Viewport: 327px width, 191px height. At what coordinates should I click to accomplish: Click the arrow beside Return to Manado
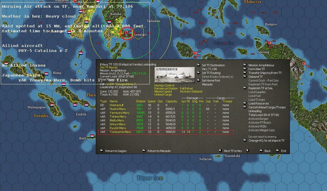point(144,151)
